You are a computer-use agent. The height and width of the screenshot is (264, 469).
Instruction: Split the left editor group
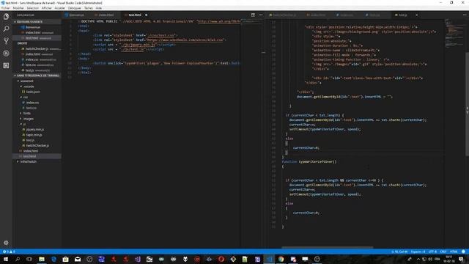tap(253, 15)
